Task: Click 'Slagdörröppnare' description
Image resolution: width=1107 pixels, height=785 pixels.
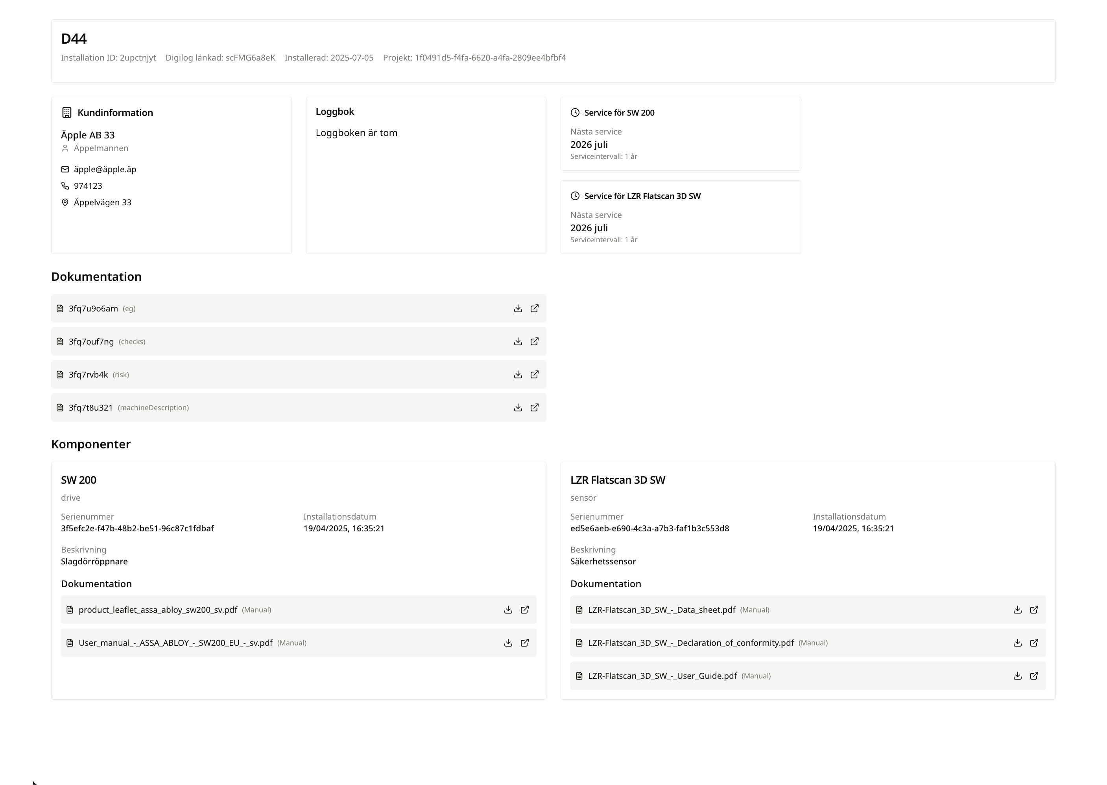Action: coord(94,561)
